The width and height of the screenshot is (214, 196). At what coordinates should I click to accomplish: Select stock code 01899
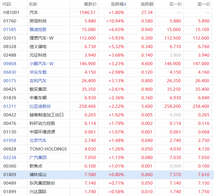pyautogui.click(x=10, y=192)
